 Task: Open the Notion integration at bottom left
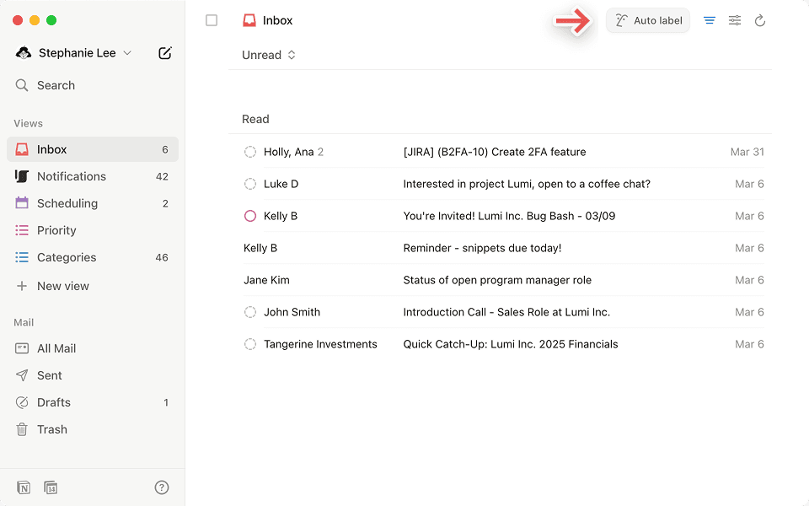tap(24, 487)
